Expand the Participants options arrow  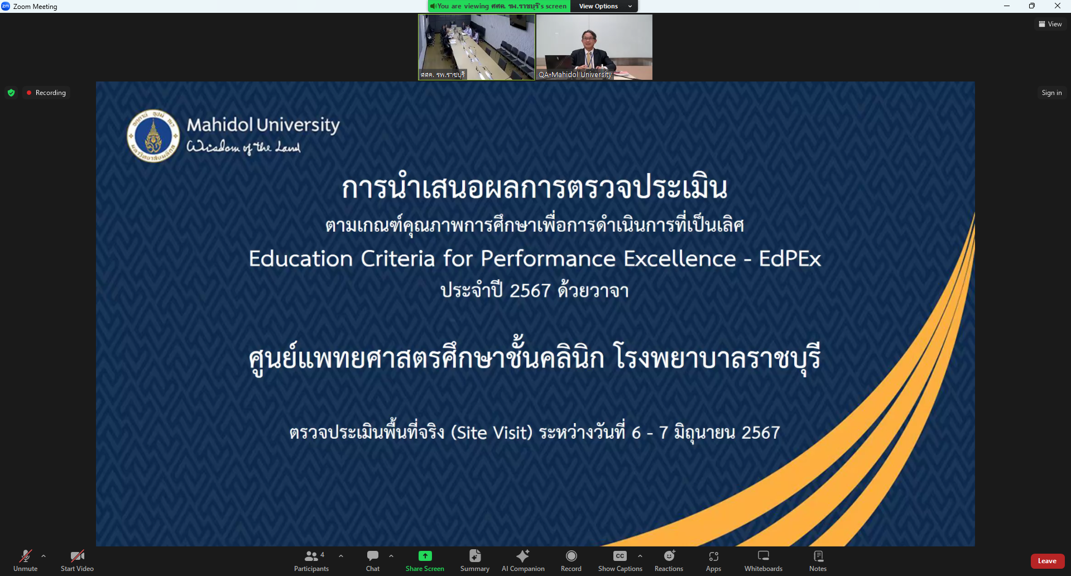pyautogui.click(x=341, y=556)
